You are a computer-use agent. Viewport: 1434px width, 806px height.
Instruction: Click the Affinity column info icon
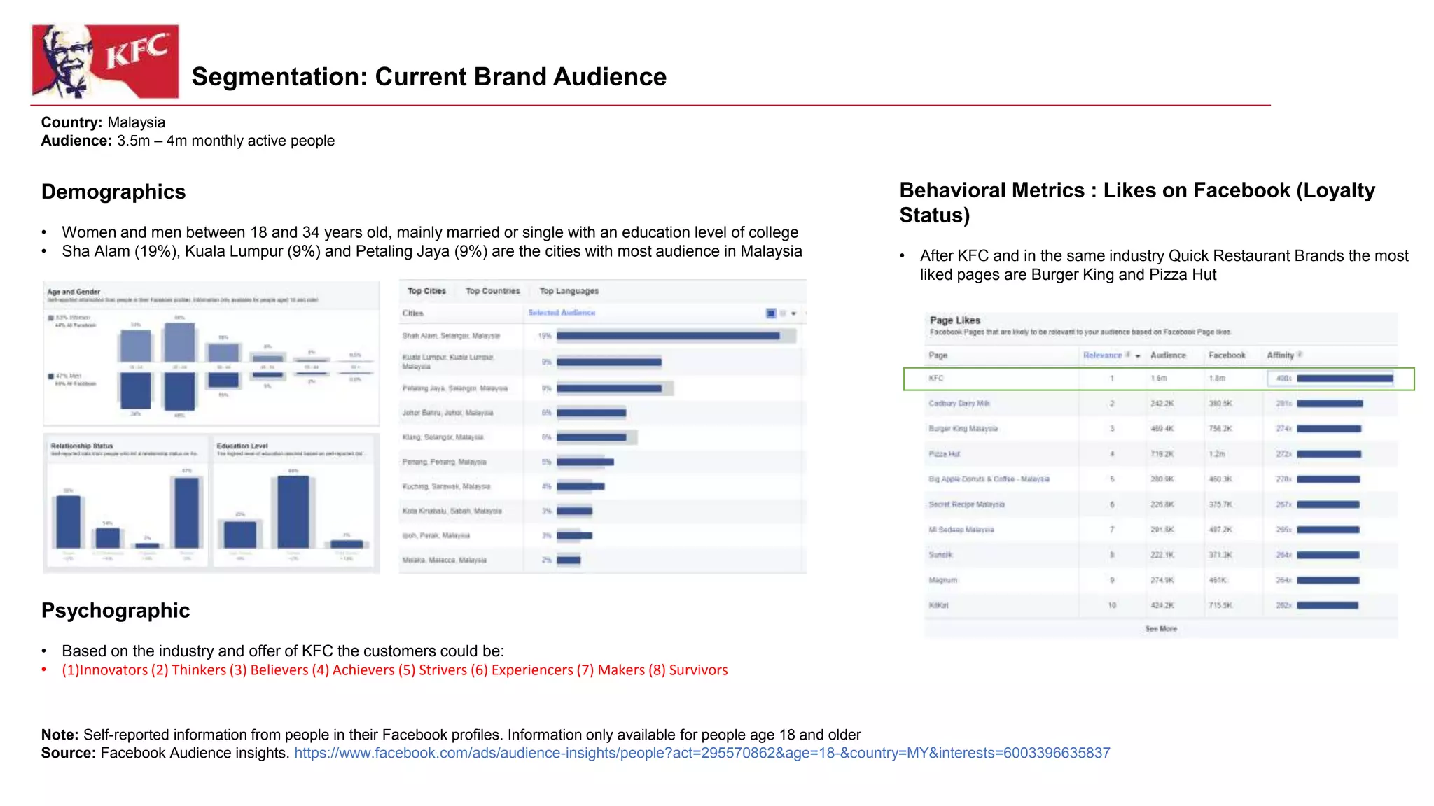[x=1300, y=355]
